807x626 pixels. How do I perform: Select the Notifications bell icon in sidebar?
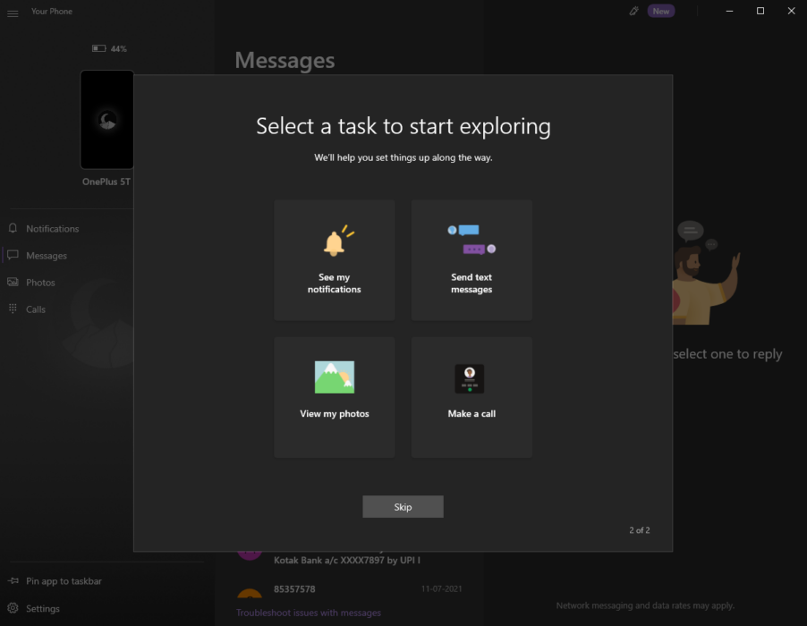pos(13,228)
